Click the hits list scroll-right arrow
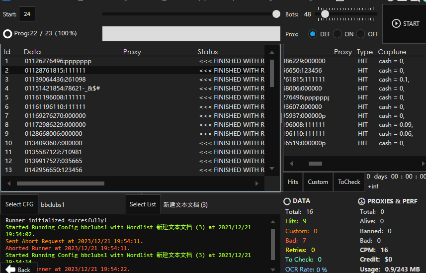The height and width of the screenshot is (273, 426). 422,163
